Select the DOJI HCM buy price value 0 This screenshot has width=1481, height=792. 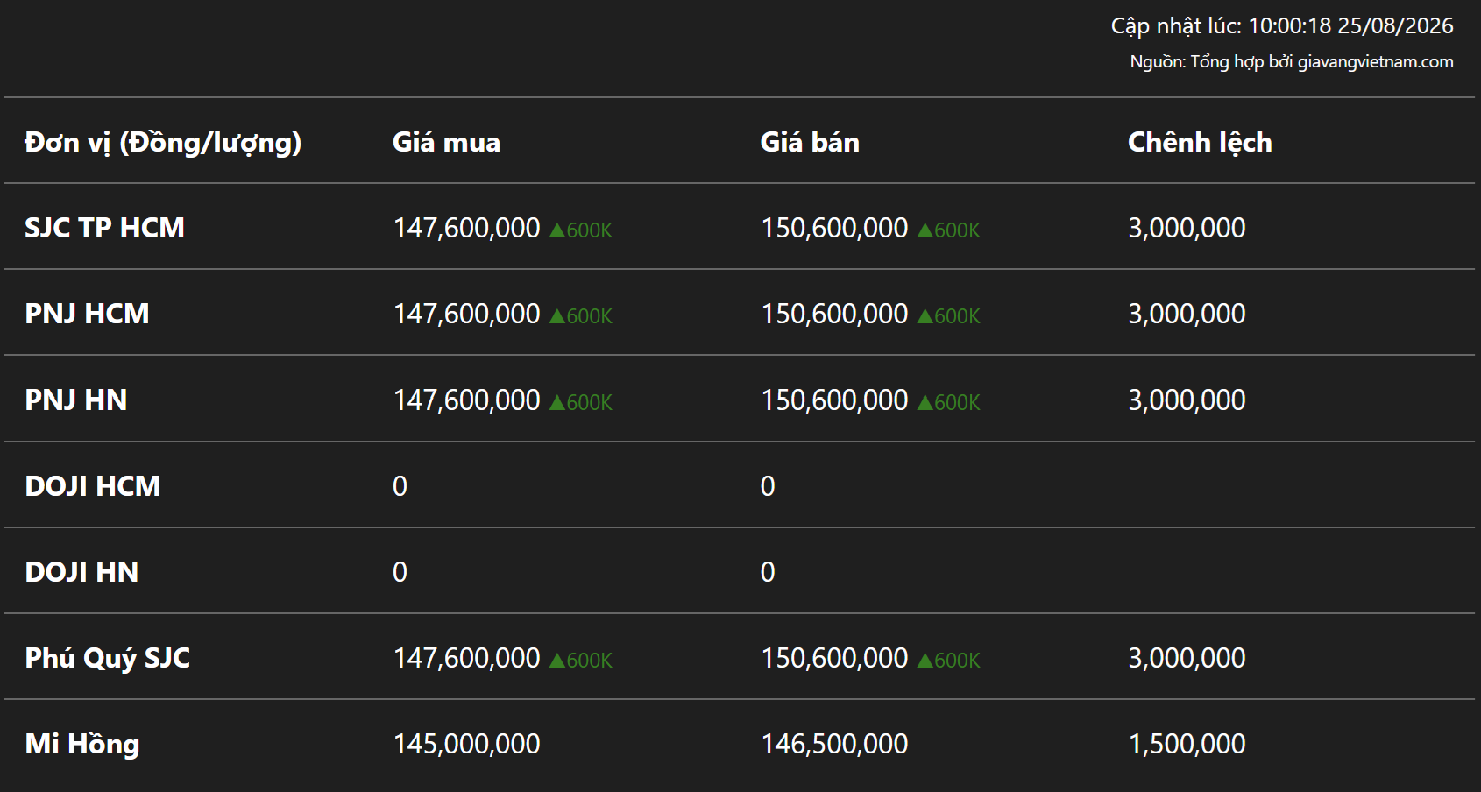click(400, 486)
